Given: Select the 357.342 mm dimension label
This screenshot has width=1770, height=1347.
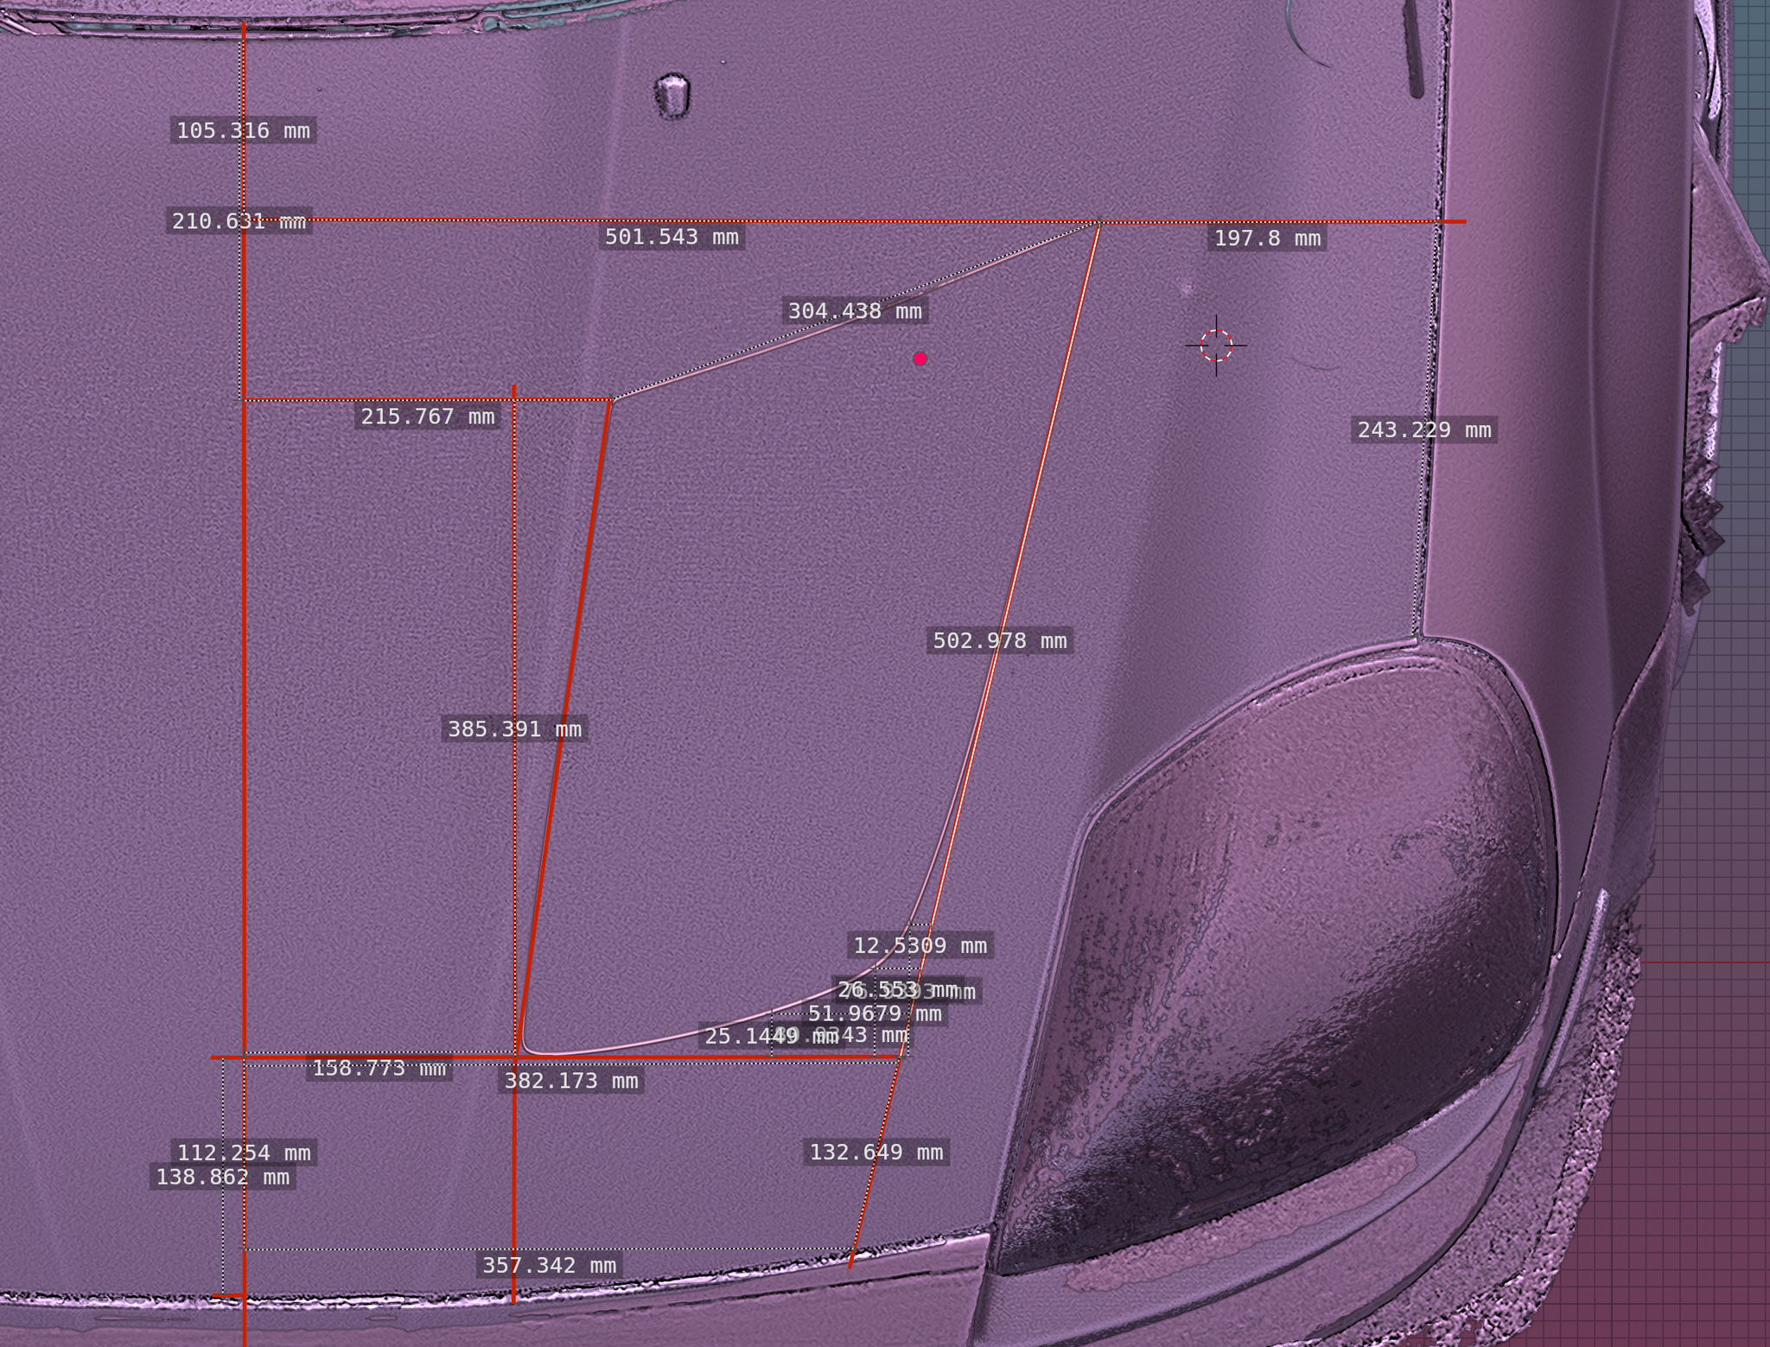Looking at the screenshot, I should pyautogui.click(x=549, y=1266).
